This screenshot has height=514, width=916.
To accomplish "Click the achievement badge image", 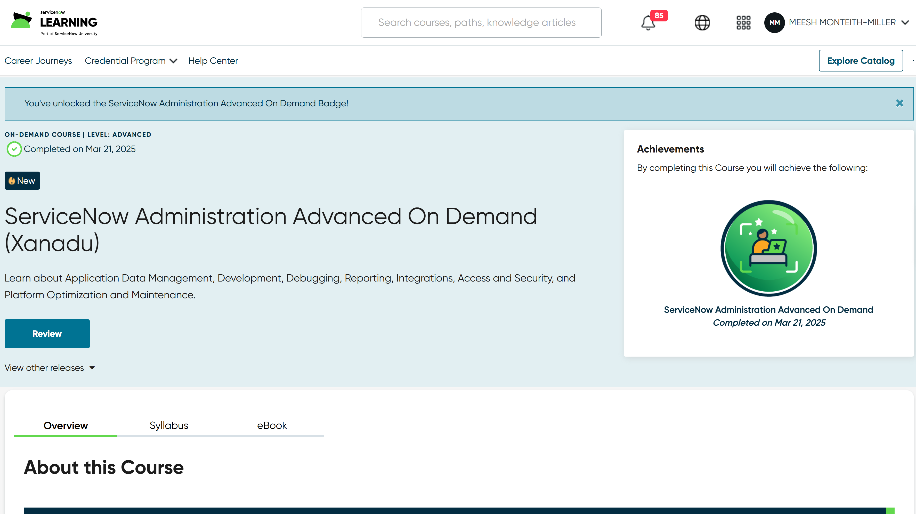I will tap(768, 248).
